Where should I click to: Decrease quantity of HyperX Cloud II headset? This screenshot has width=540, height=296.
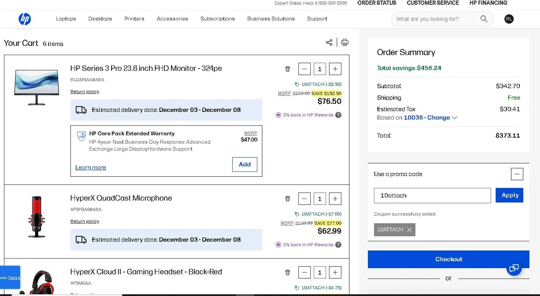pyautogui.click(x=304, y=272)
